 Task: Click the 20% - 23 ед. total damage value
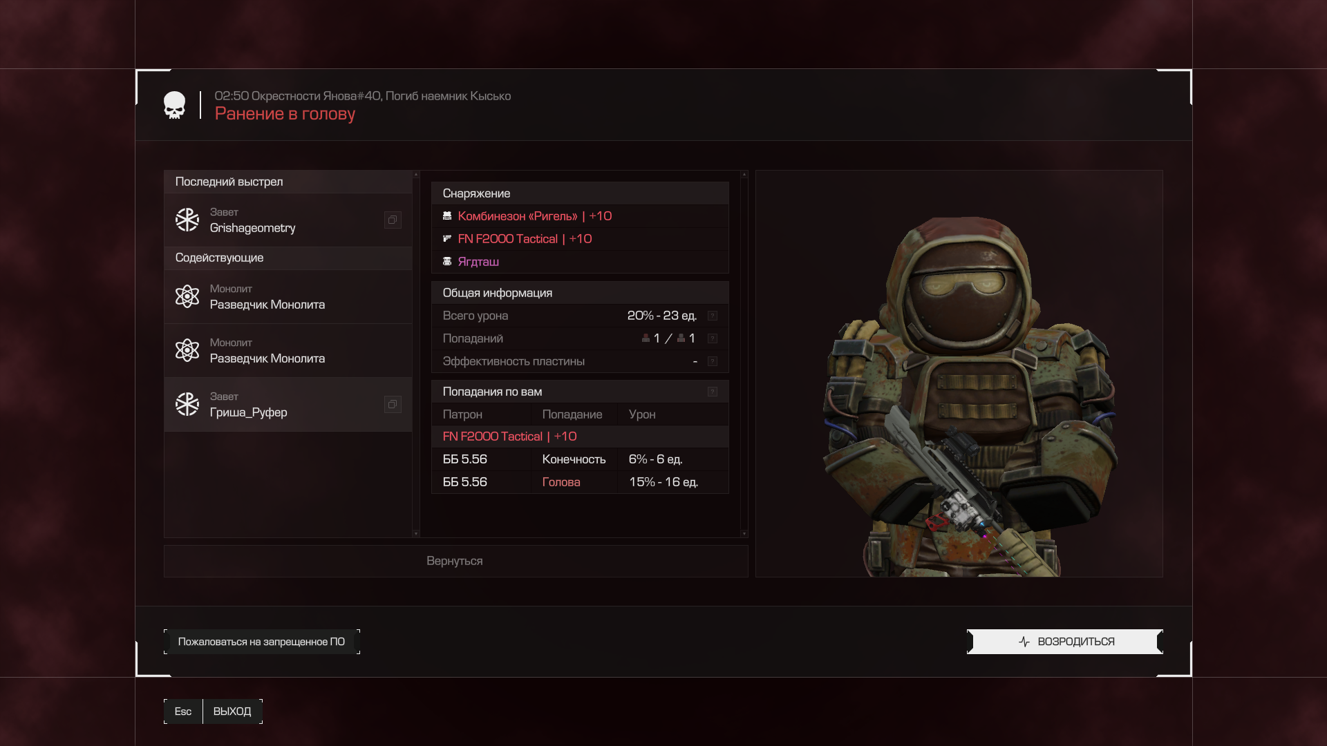click(x=662, y=316)
